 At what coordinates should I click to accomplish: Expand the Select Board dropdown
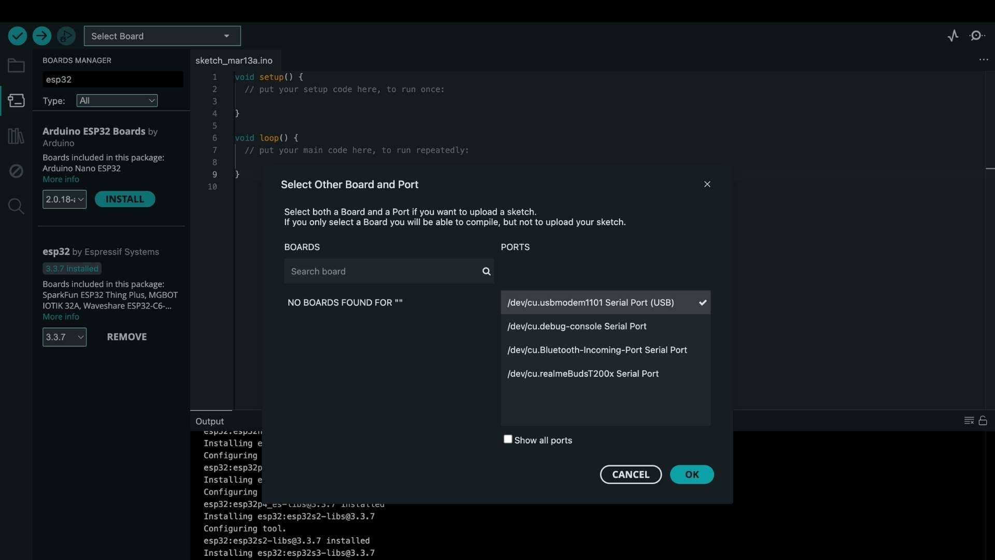162,36
